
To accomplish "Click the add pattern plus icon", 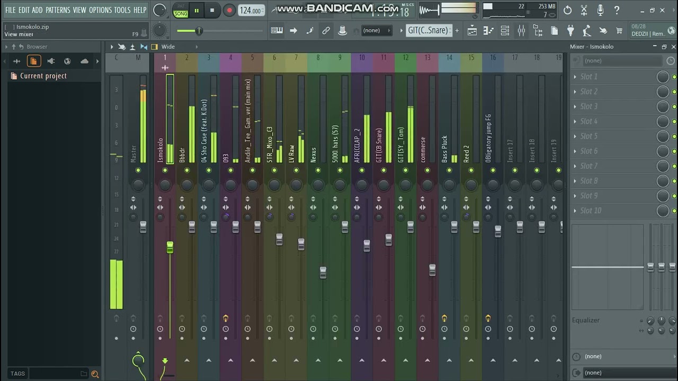I will [x=457, y=31].
